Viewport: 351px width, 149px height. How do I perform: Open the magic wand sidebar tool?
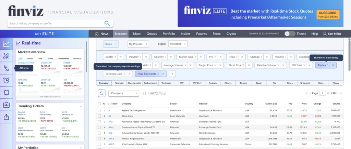click(x=6, y=56)
